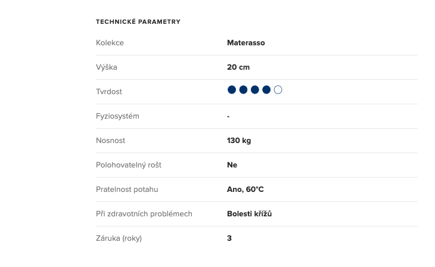Screen dimensions: 435x267
Task: Click the Bolesti křížů value
Action: click(250, 214)
